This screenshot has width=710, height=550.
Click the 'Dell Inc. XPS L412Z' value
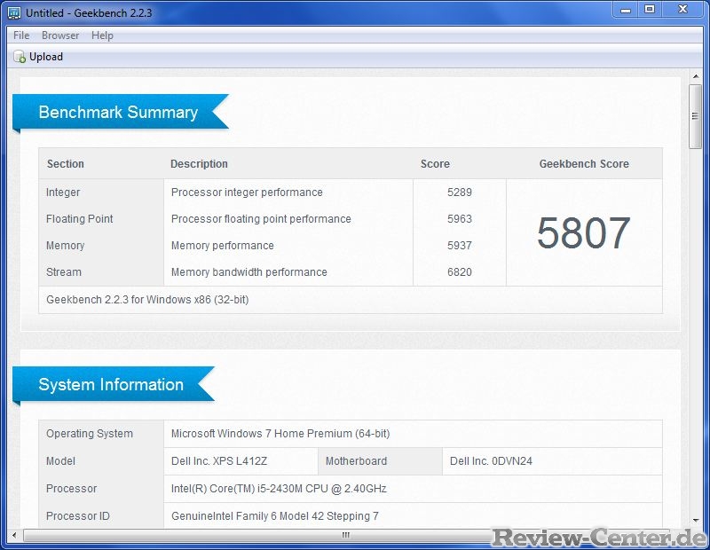click(x=219, y=461)
